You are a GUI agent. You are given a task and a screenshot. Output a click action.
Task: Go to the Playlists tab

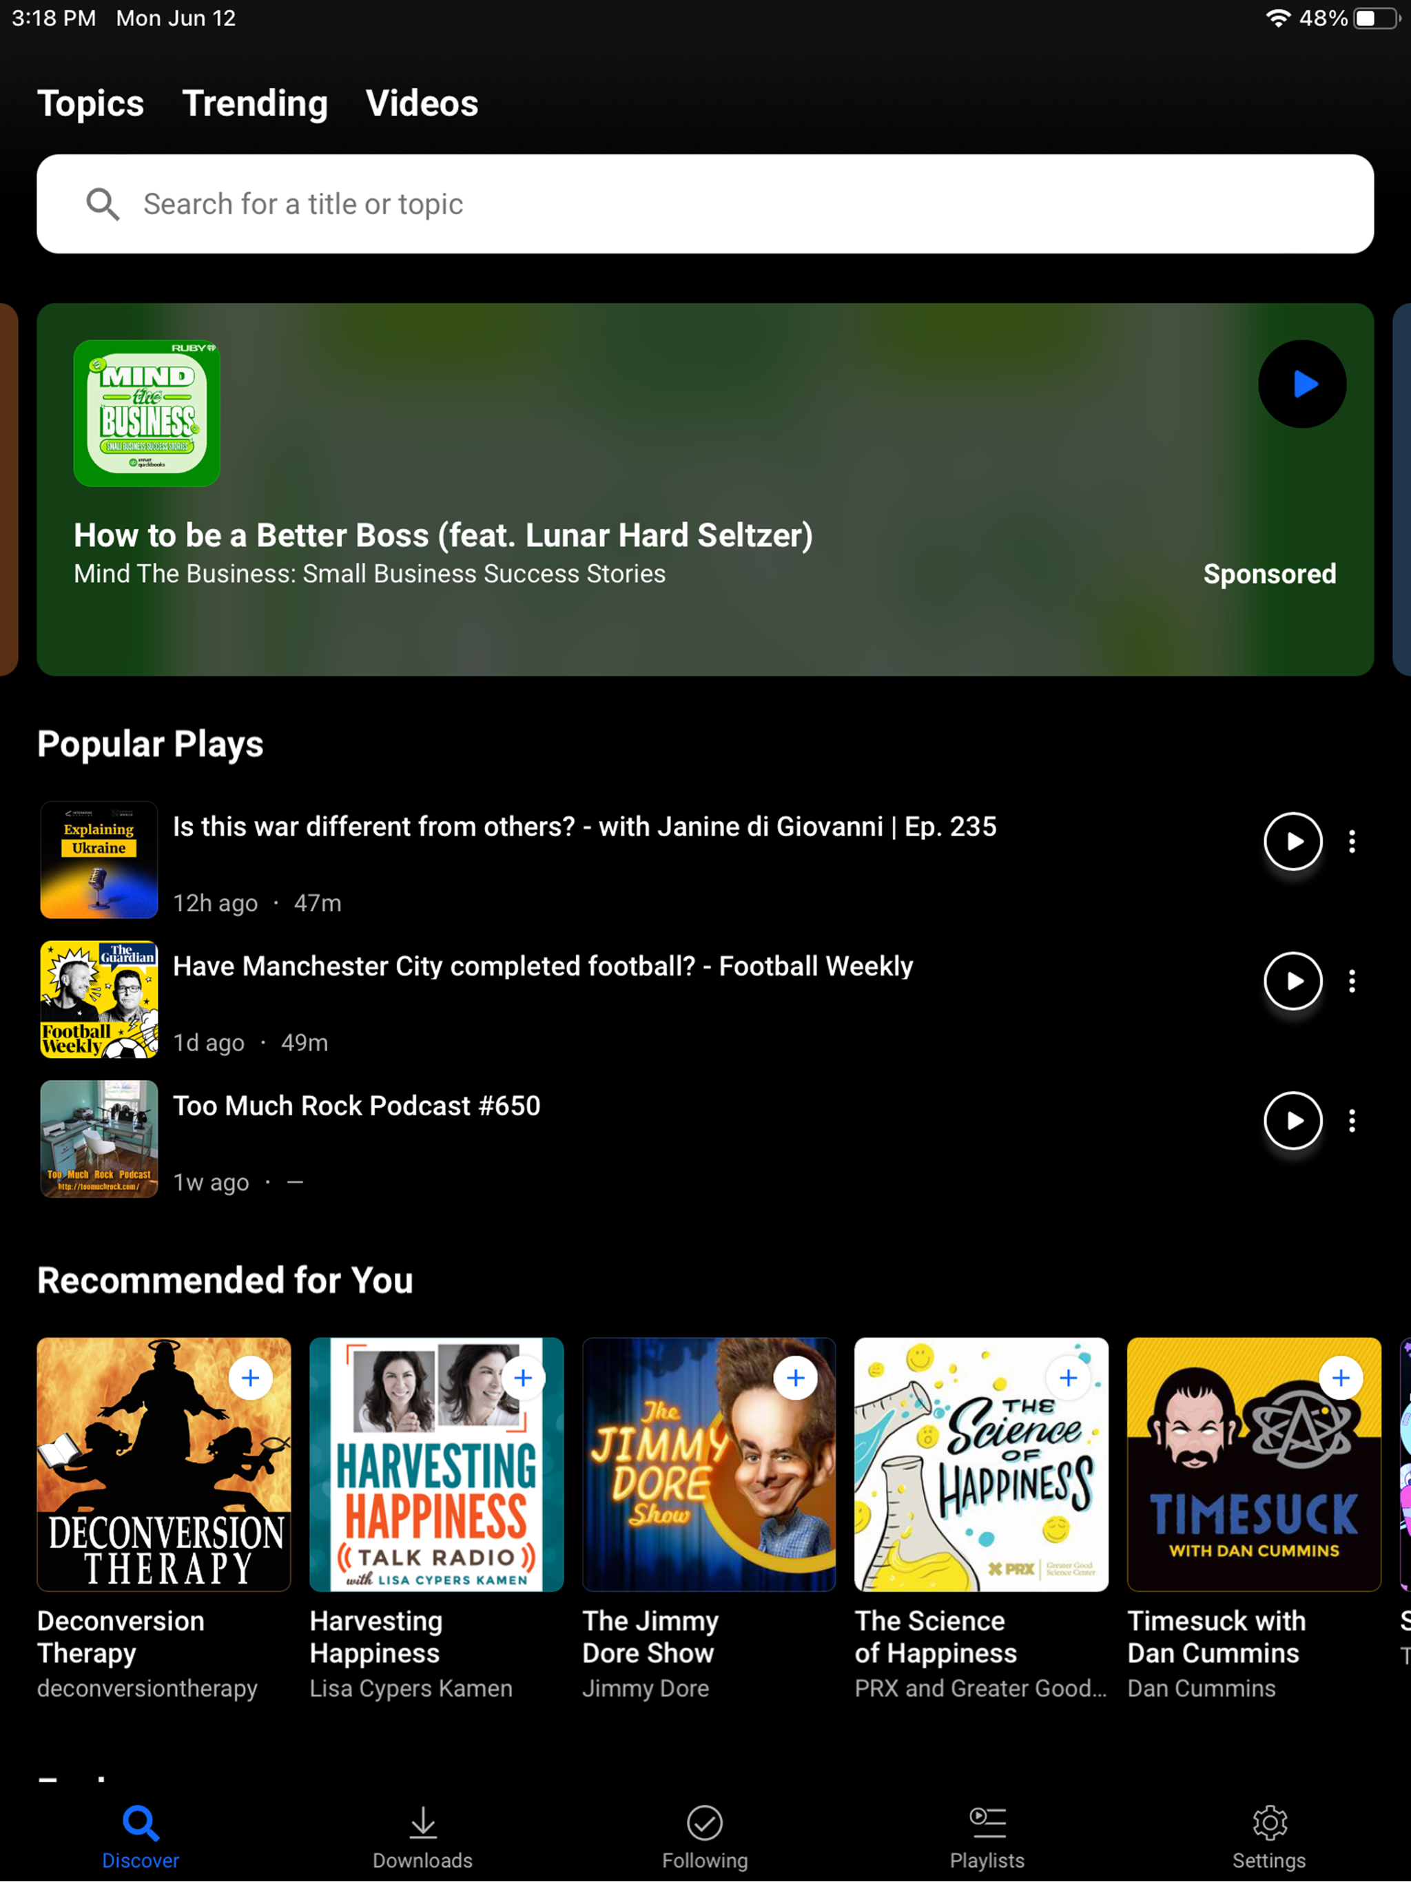(987, 1838)
